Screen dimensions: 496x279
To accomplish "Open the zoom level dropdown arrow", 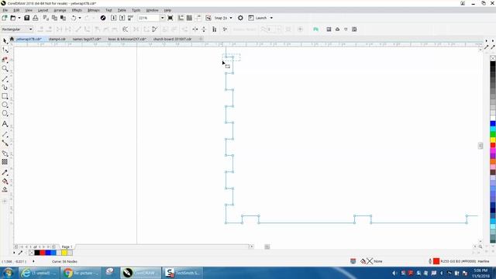I will tap(162, 18).
